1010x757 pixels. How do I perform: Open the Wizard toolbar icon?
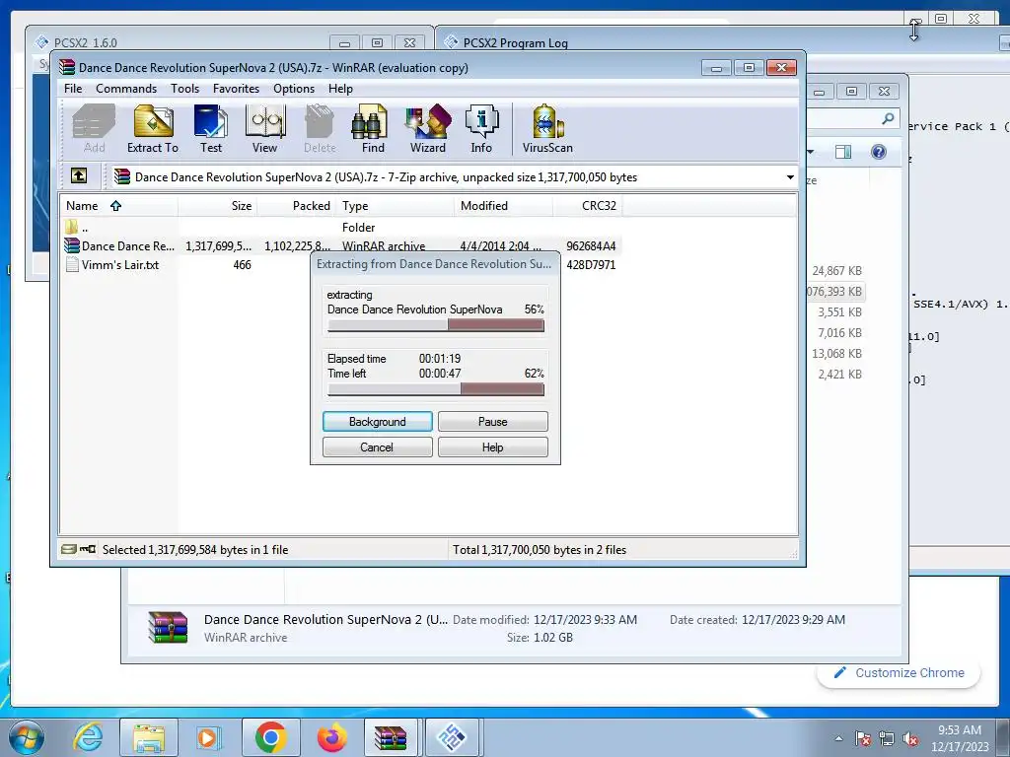point(428,129)
